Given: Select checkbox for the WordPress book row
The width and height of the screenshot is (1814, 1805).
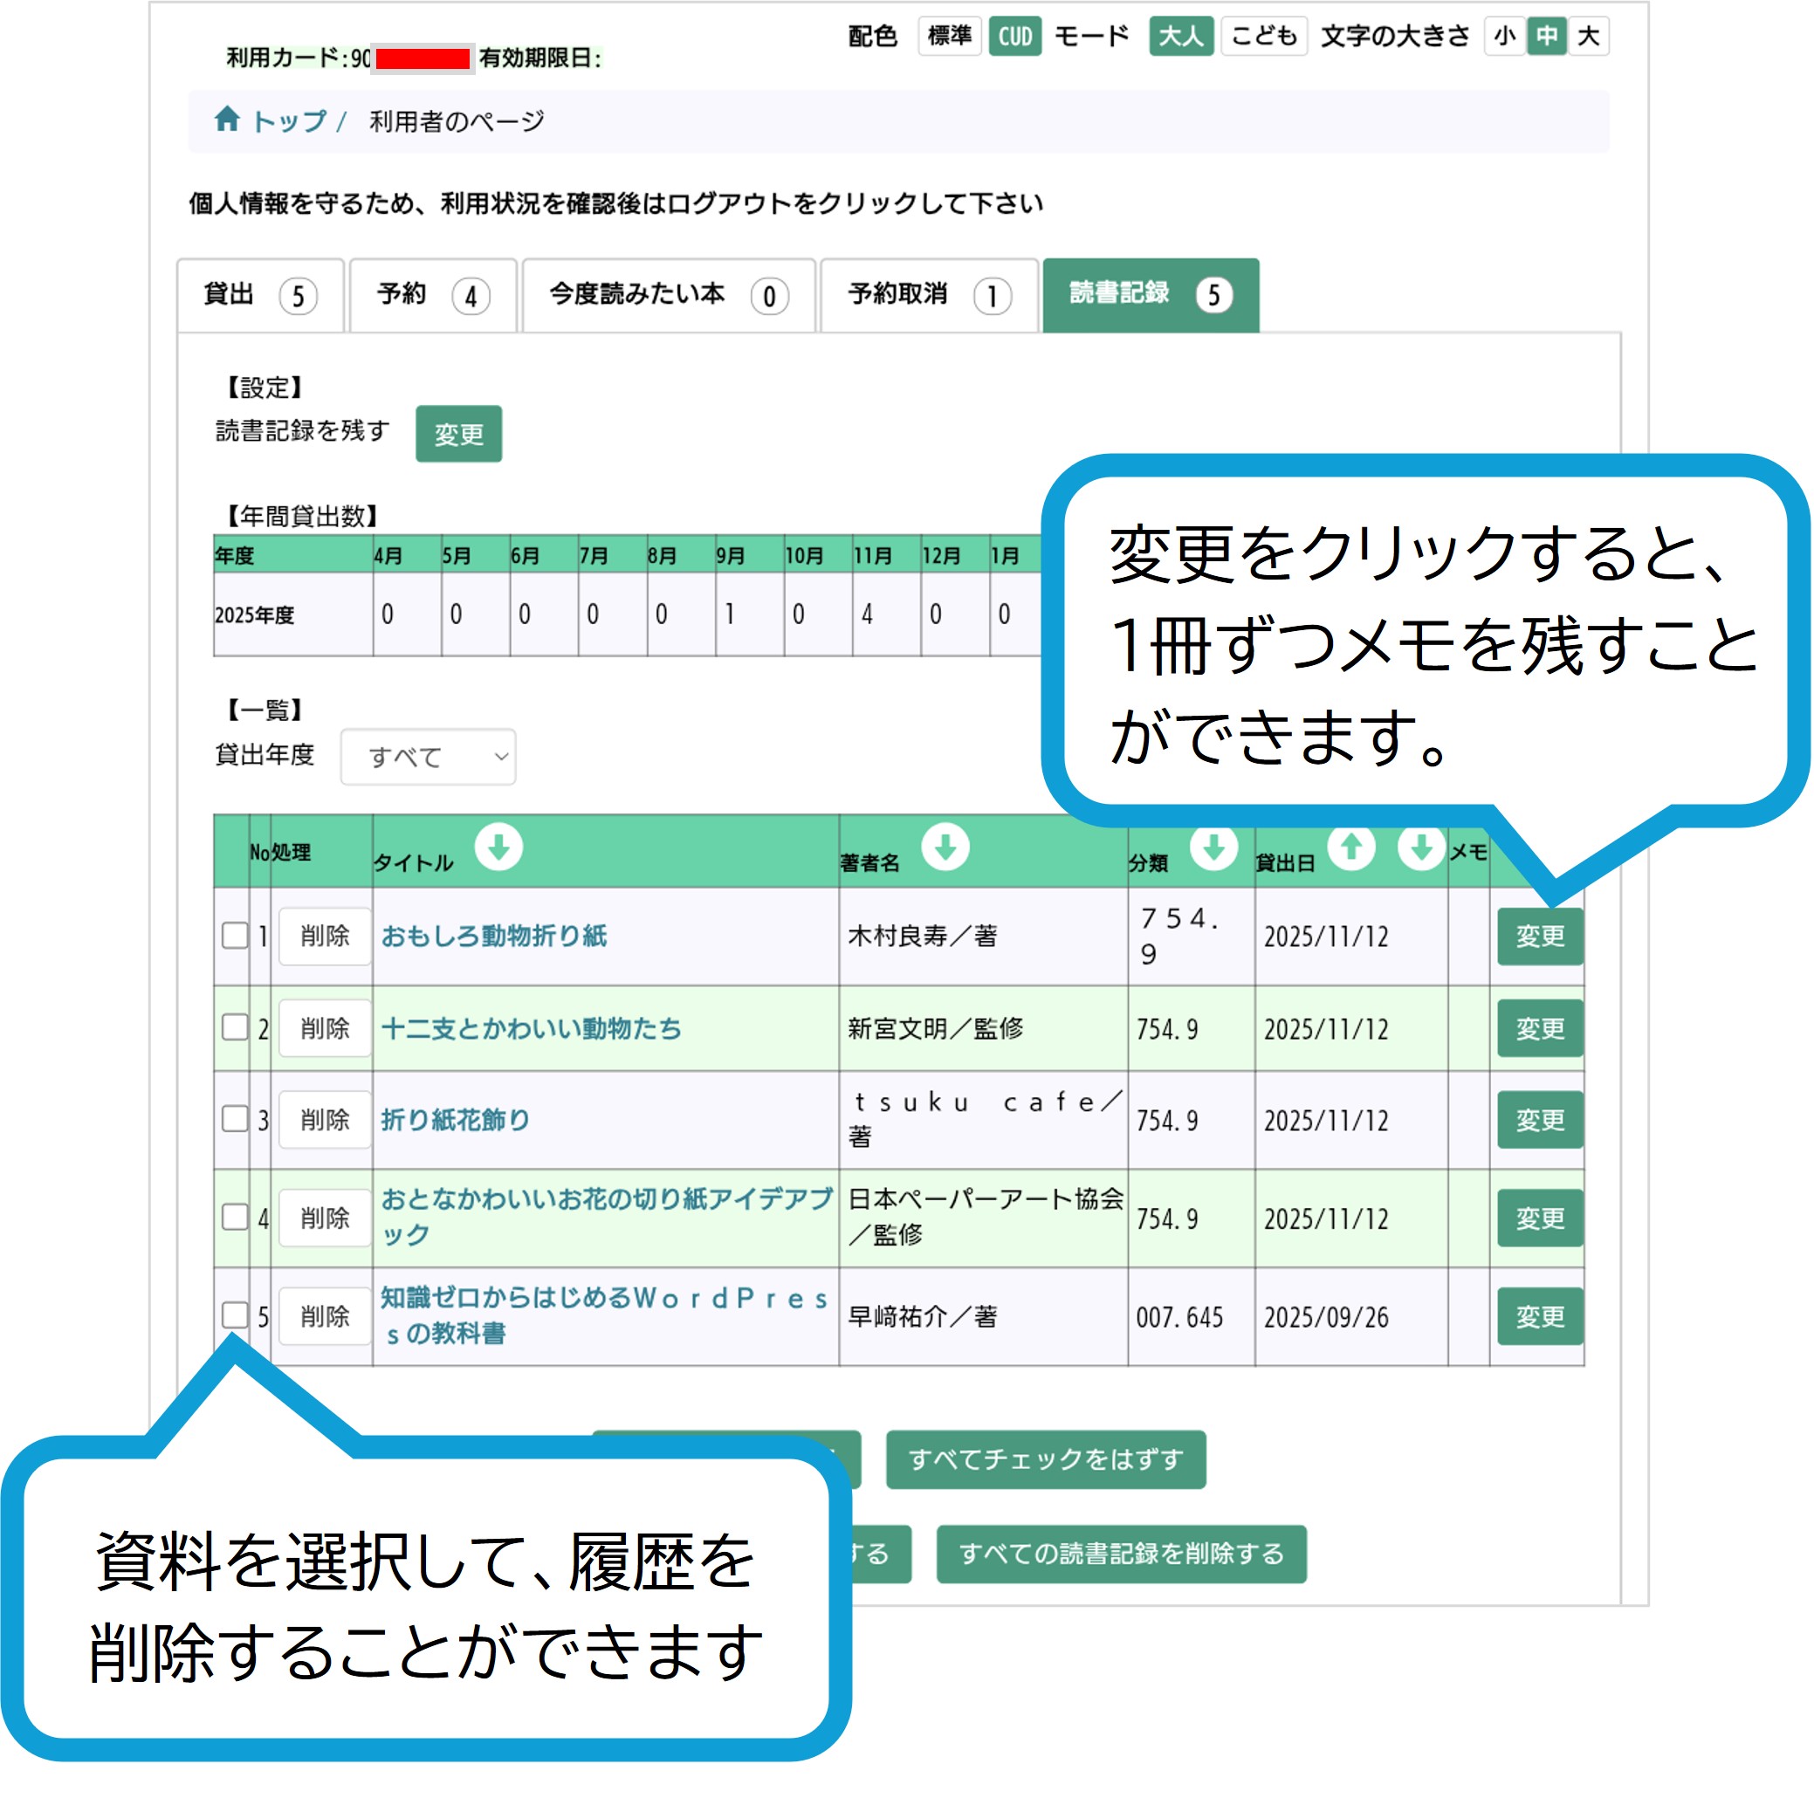Looking at the screenshot, I should coord(235,1315).
